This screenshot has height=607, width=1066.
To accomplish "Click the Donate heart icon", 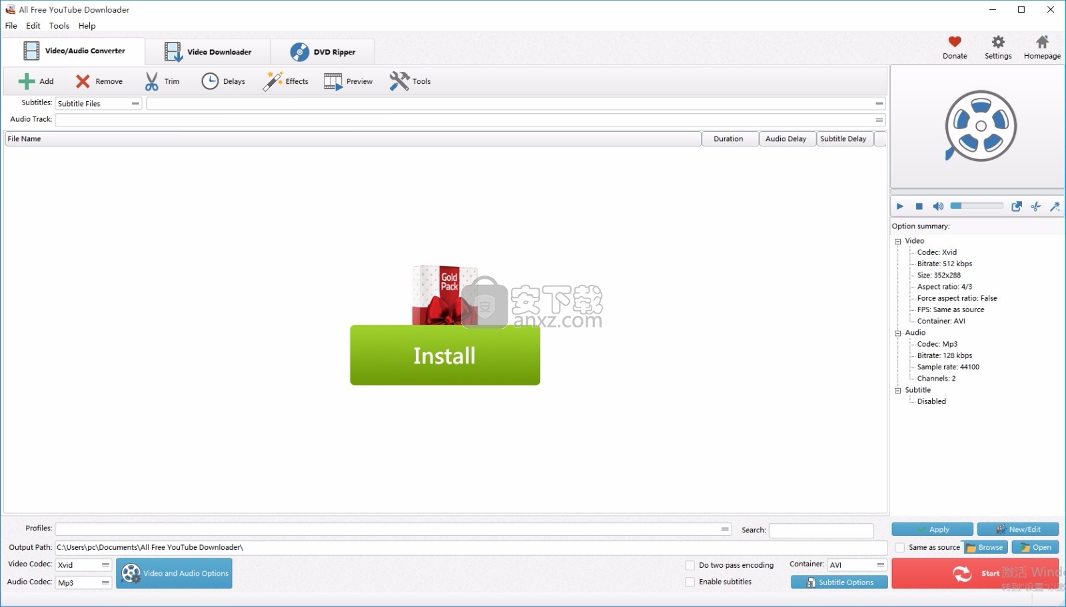I will 955,42.
